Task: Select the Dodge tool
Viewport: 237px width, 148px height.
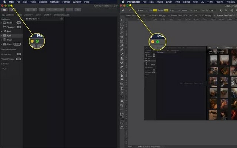Action: tap(122, 80)
